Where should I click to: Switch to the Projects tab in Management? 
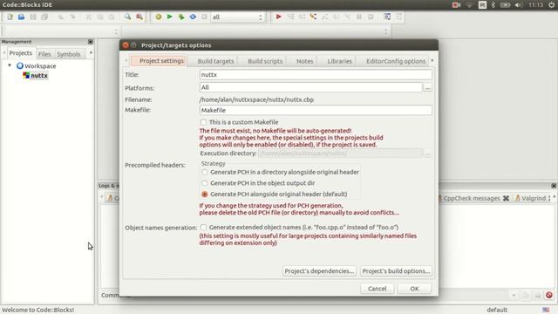[x=21, y=53]
